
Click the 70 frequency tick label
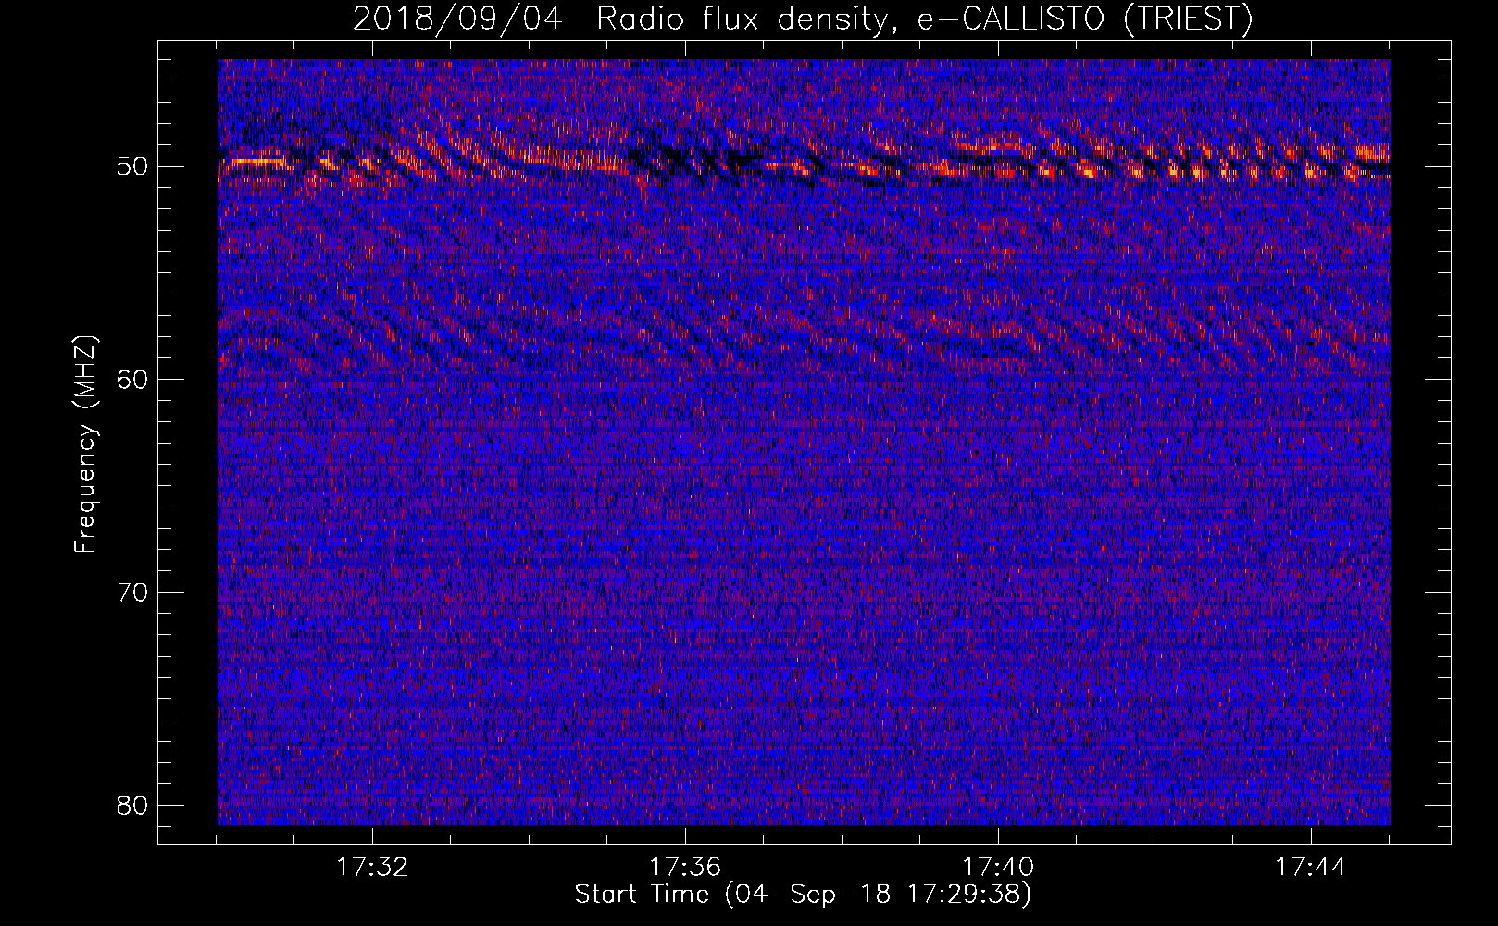point(132,593)
